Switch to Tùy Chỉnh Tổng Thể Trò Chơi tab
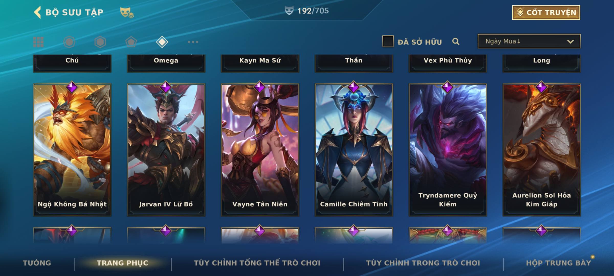This screenshot has height=276, width=614. click(x=257, y=263)
